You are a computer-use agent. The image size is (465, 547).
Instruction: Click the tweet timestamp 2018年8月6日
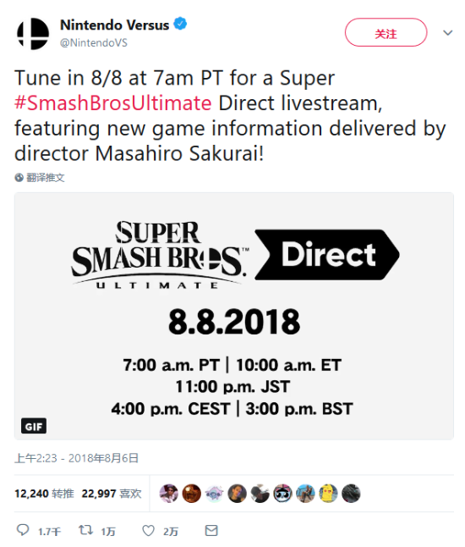click(x=103, y=458)
